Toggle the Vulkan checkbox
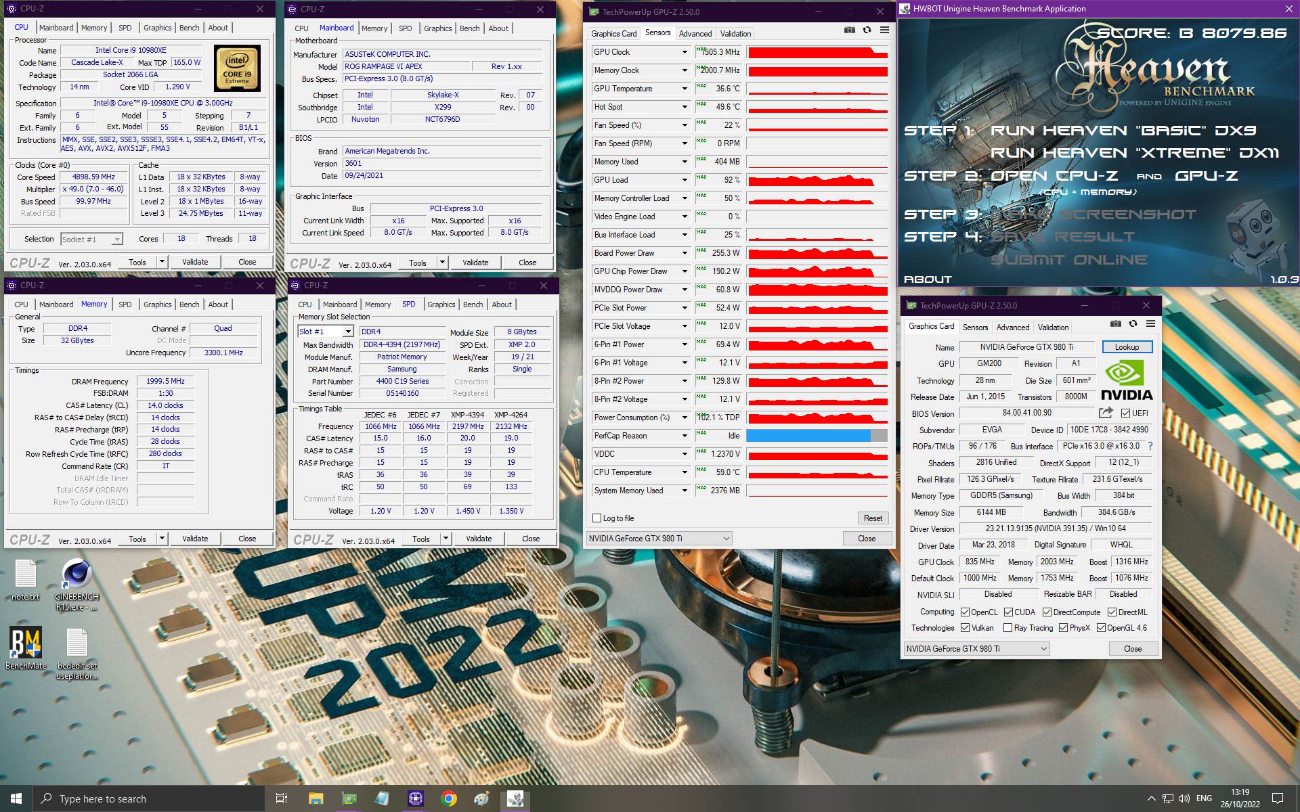 (x=965, y=628)
